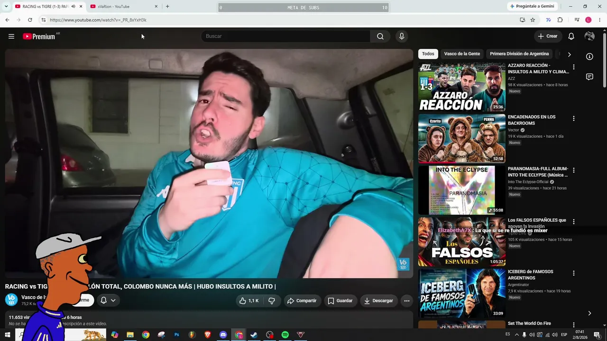607x341 pixels.
Task: Open the account avatar menu
Action: [x=589, y=36]
